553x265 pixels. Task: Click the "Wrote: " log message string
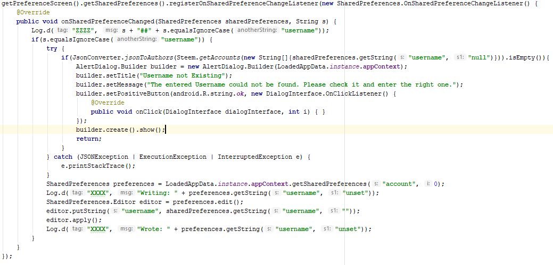click(x=154, y=229)
